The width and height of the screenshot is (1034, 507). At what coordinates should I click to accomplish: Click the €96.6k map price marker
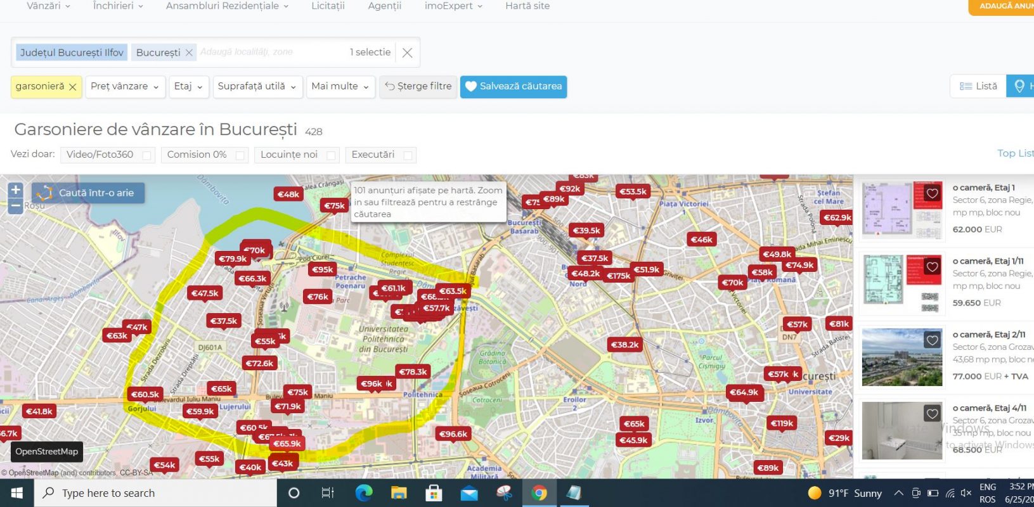(453, 434)
